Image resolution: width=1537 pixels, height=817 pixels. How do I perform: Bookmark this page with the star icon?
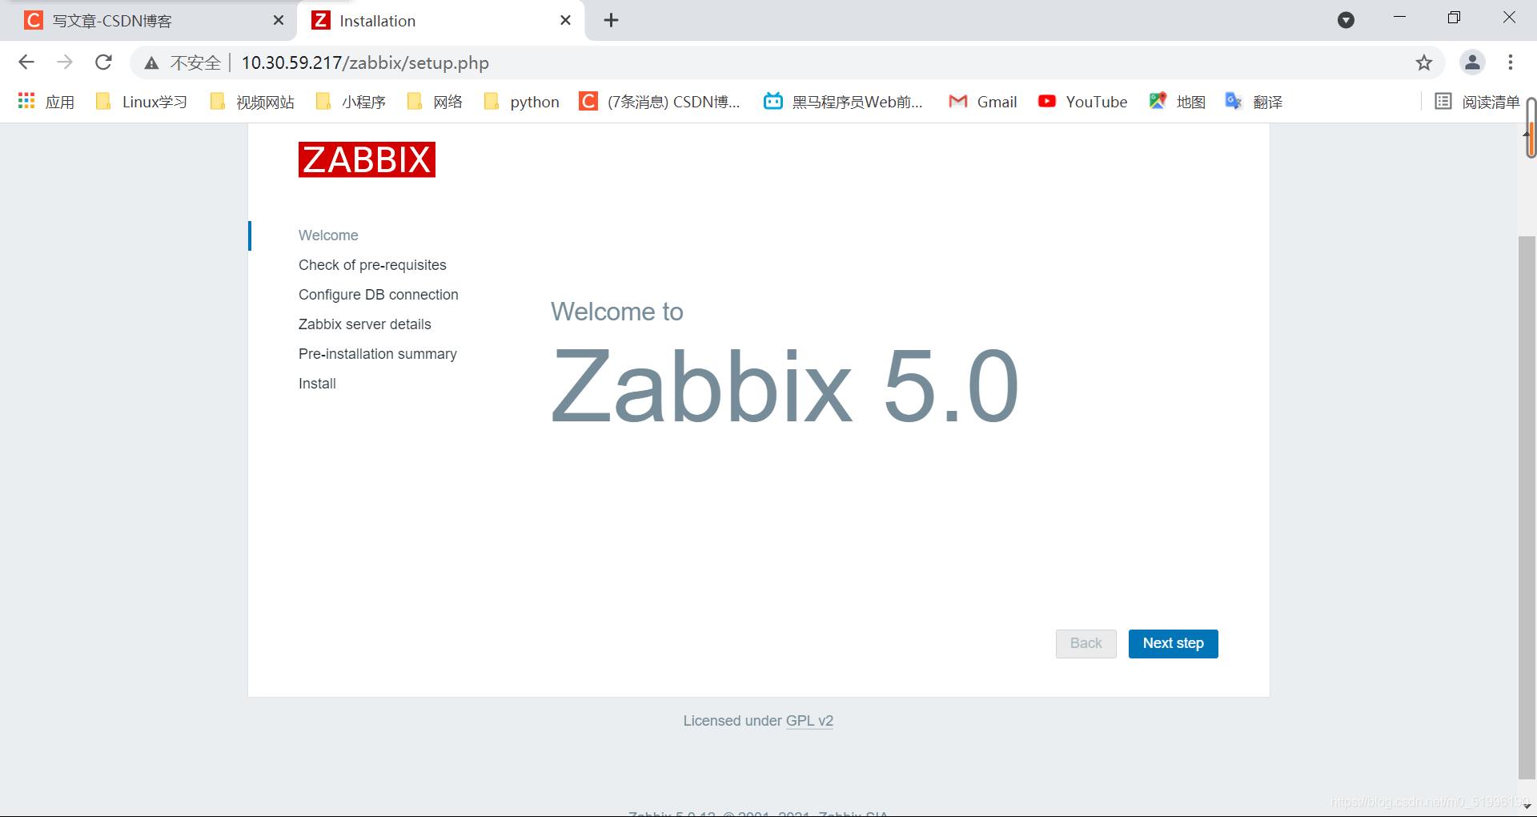[1423, 62]
